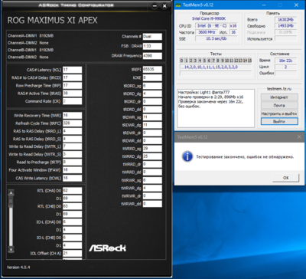This screenshot has width=306, height=279.
Task: Select the Refresh Cycle Time (tRFC) field
Action: point(73,123)
